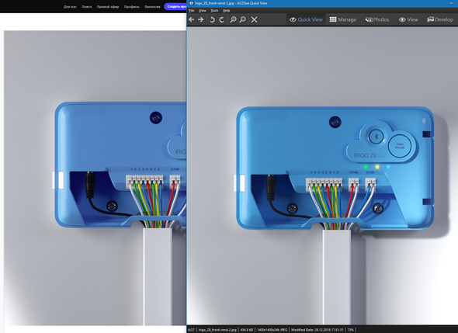Zoom out of the image

[242, 19]
